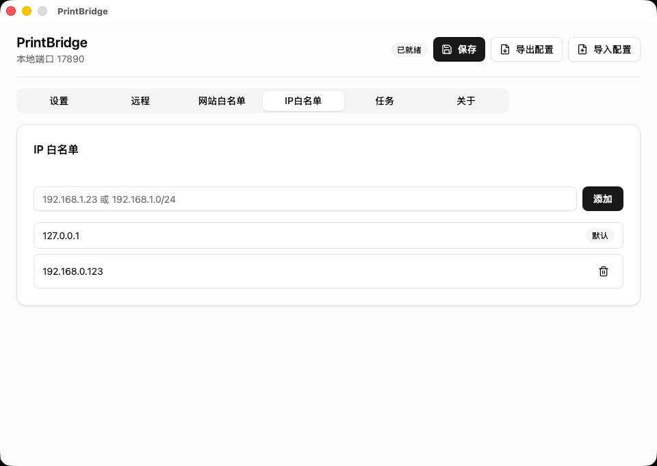Click the 默认 badge on 127.0.0.1

click(x=600, y=236)
